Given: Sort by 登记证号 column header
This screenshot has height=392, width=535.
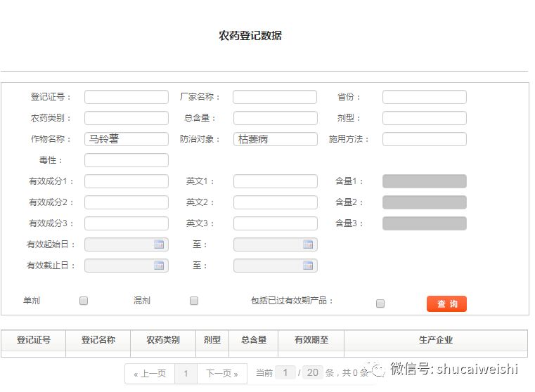Looking at the screenshot, I should pyautogui.click(x=34, y=340).
